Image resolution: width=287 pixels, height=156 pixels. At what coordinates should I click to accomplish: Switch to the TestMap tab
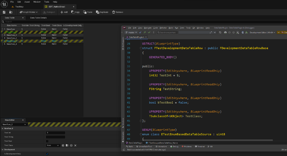pos(18,7)
